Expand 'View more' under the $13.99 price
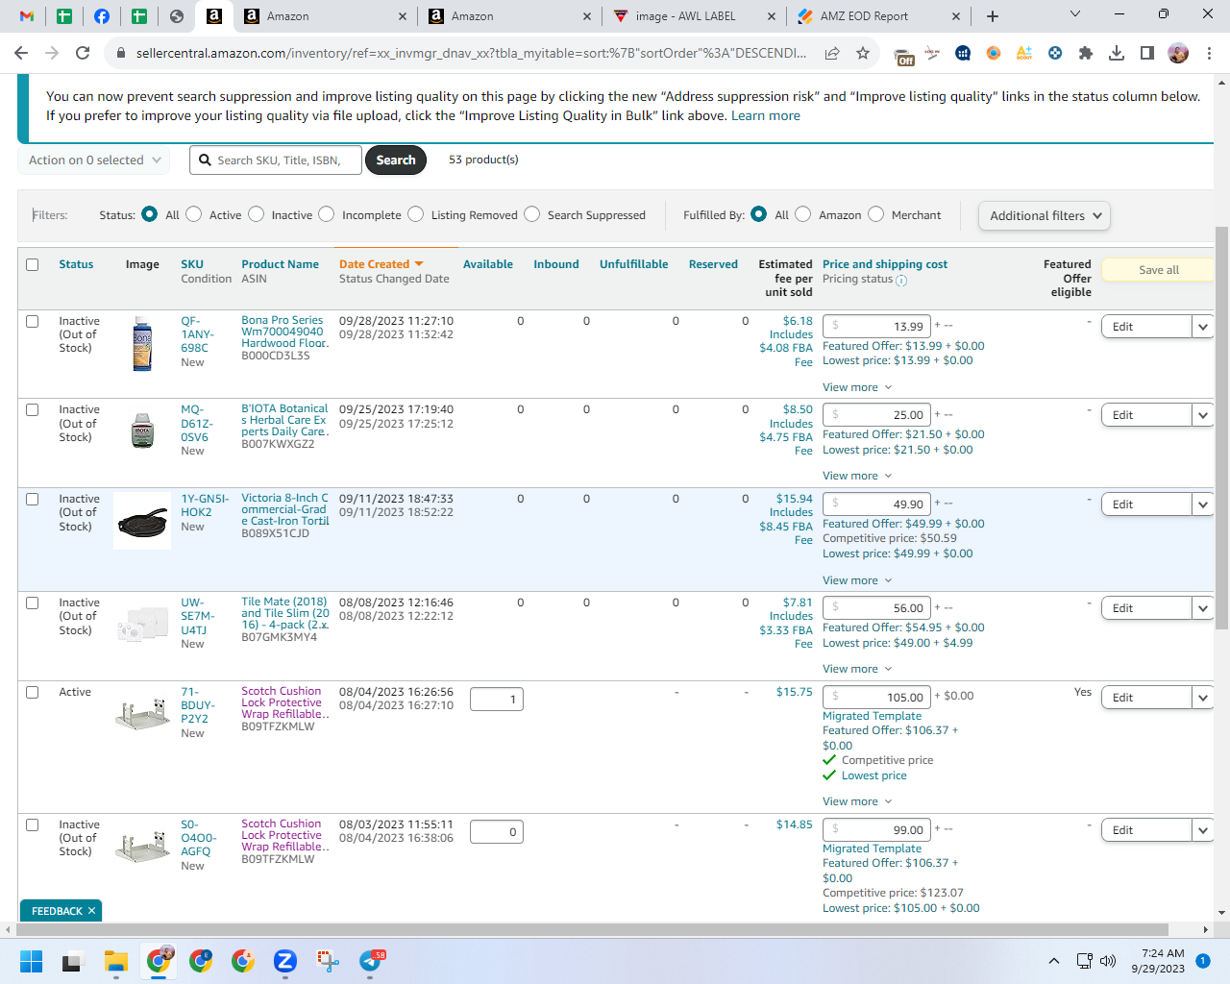Image resolution: width=1230 pixels, height=984 pixels. pos(857,387)
